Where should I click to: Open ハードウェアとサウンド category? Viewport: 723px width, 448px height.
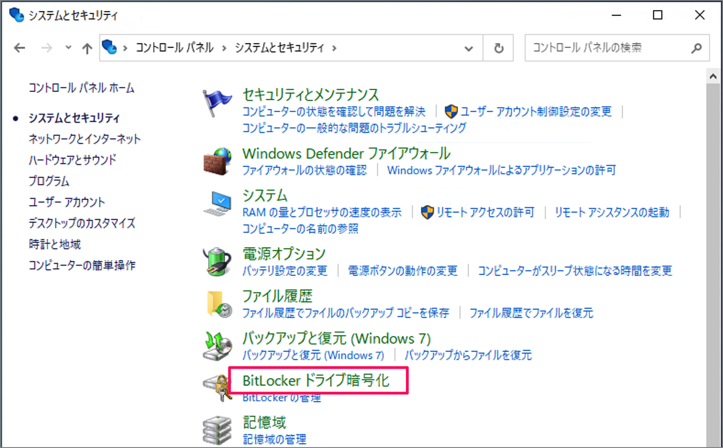pyautogui.click(x=72, y=160)
